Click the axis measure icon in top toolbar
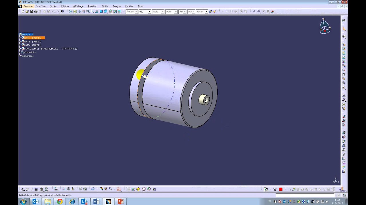 (254, 11)
